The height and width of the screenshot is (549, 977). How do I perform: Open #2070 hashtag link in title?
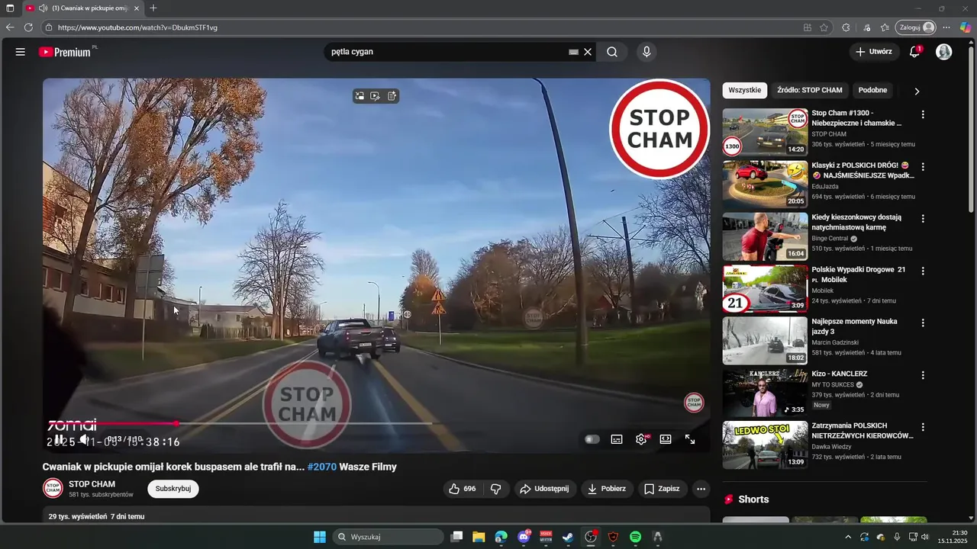321,467
